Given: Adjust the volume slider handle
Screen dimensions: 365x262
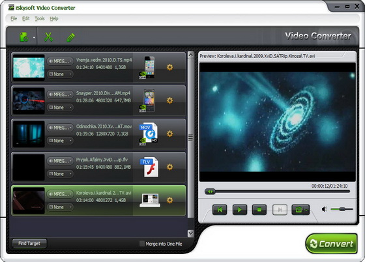Looking at the screenshot, I should tap(342, 209).
